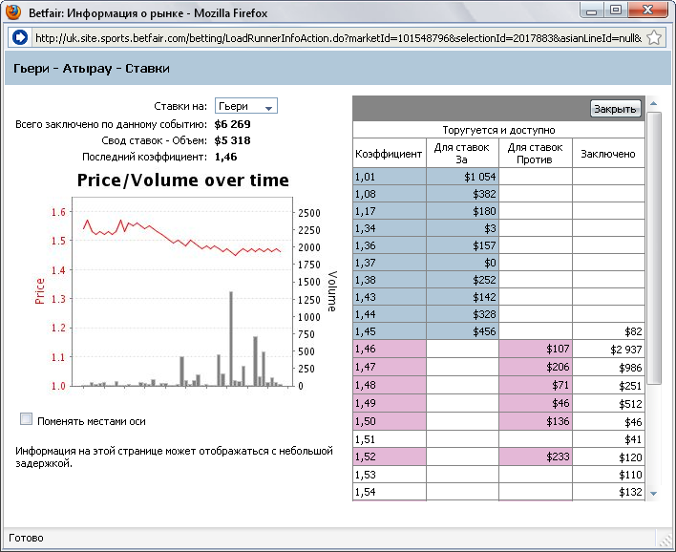Click the 1,08 coefficient cell
This screenshot has height=552, width=676.
click(x=390, y=194)
